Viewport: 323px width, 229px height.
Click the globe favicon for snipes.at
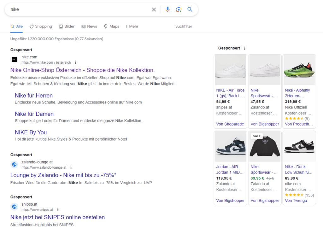coord(14,207)
